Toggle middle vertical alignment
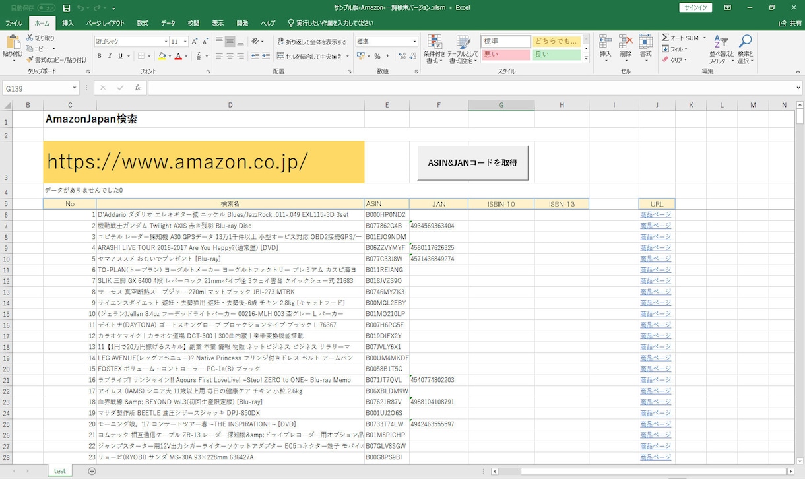 (x=230, y=41)
